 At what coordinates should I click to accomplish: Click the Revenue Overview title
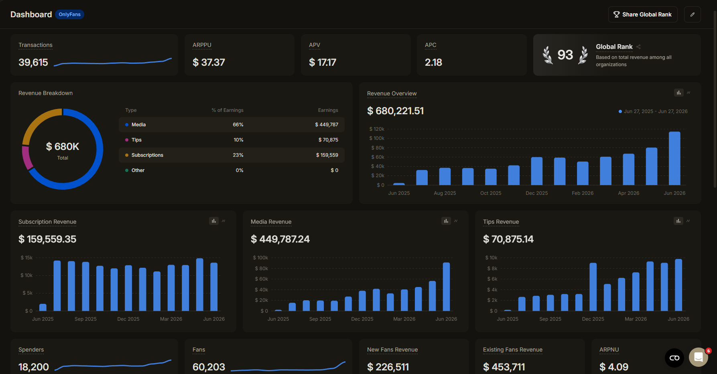click(x=392, y=93)
